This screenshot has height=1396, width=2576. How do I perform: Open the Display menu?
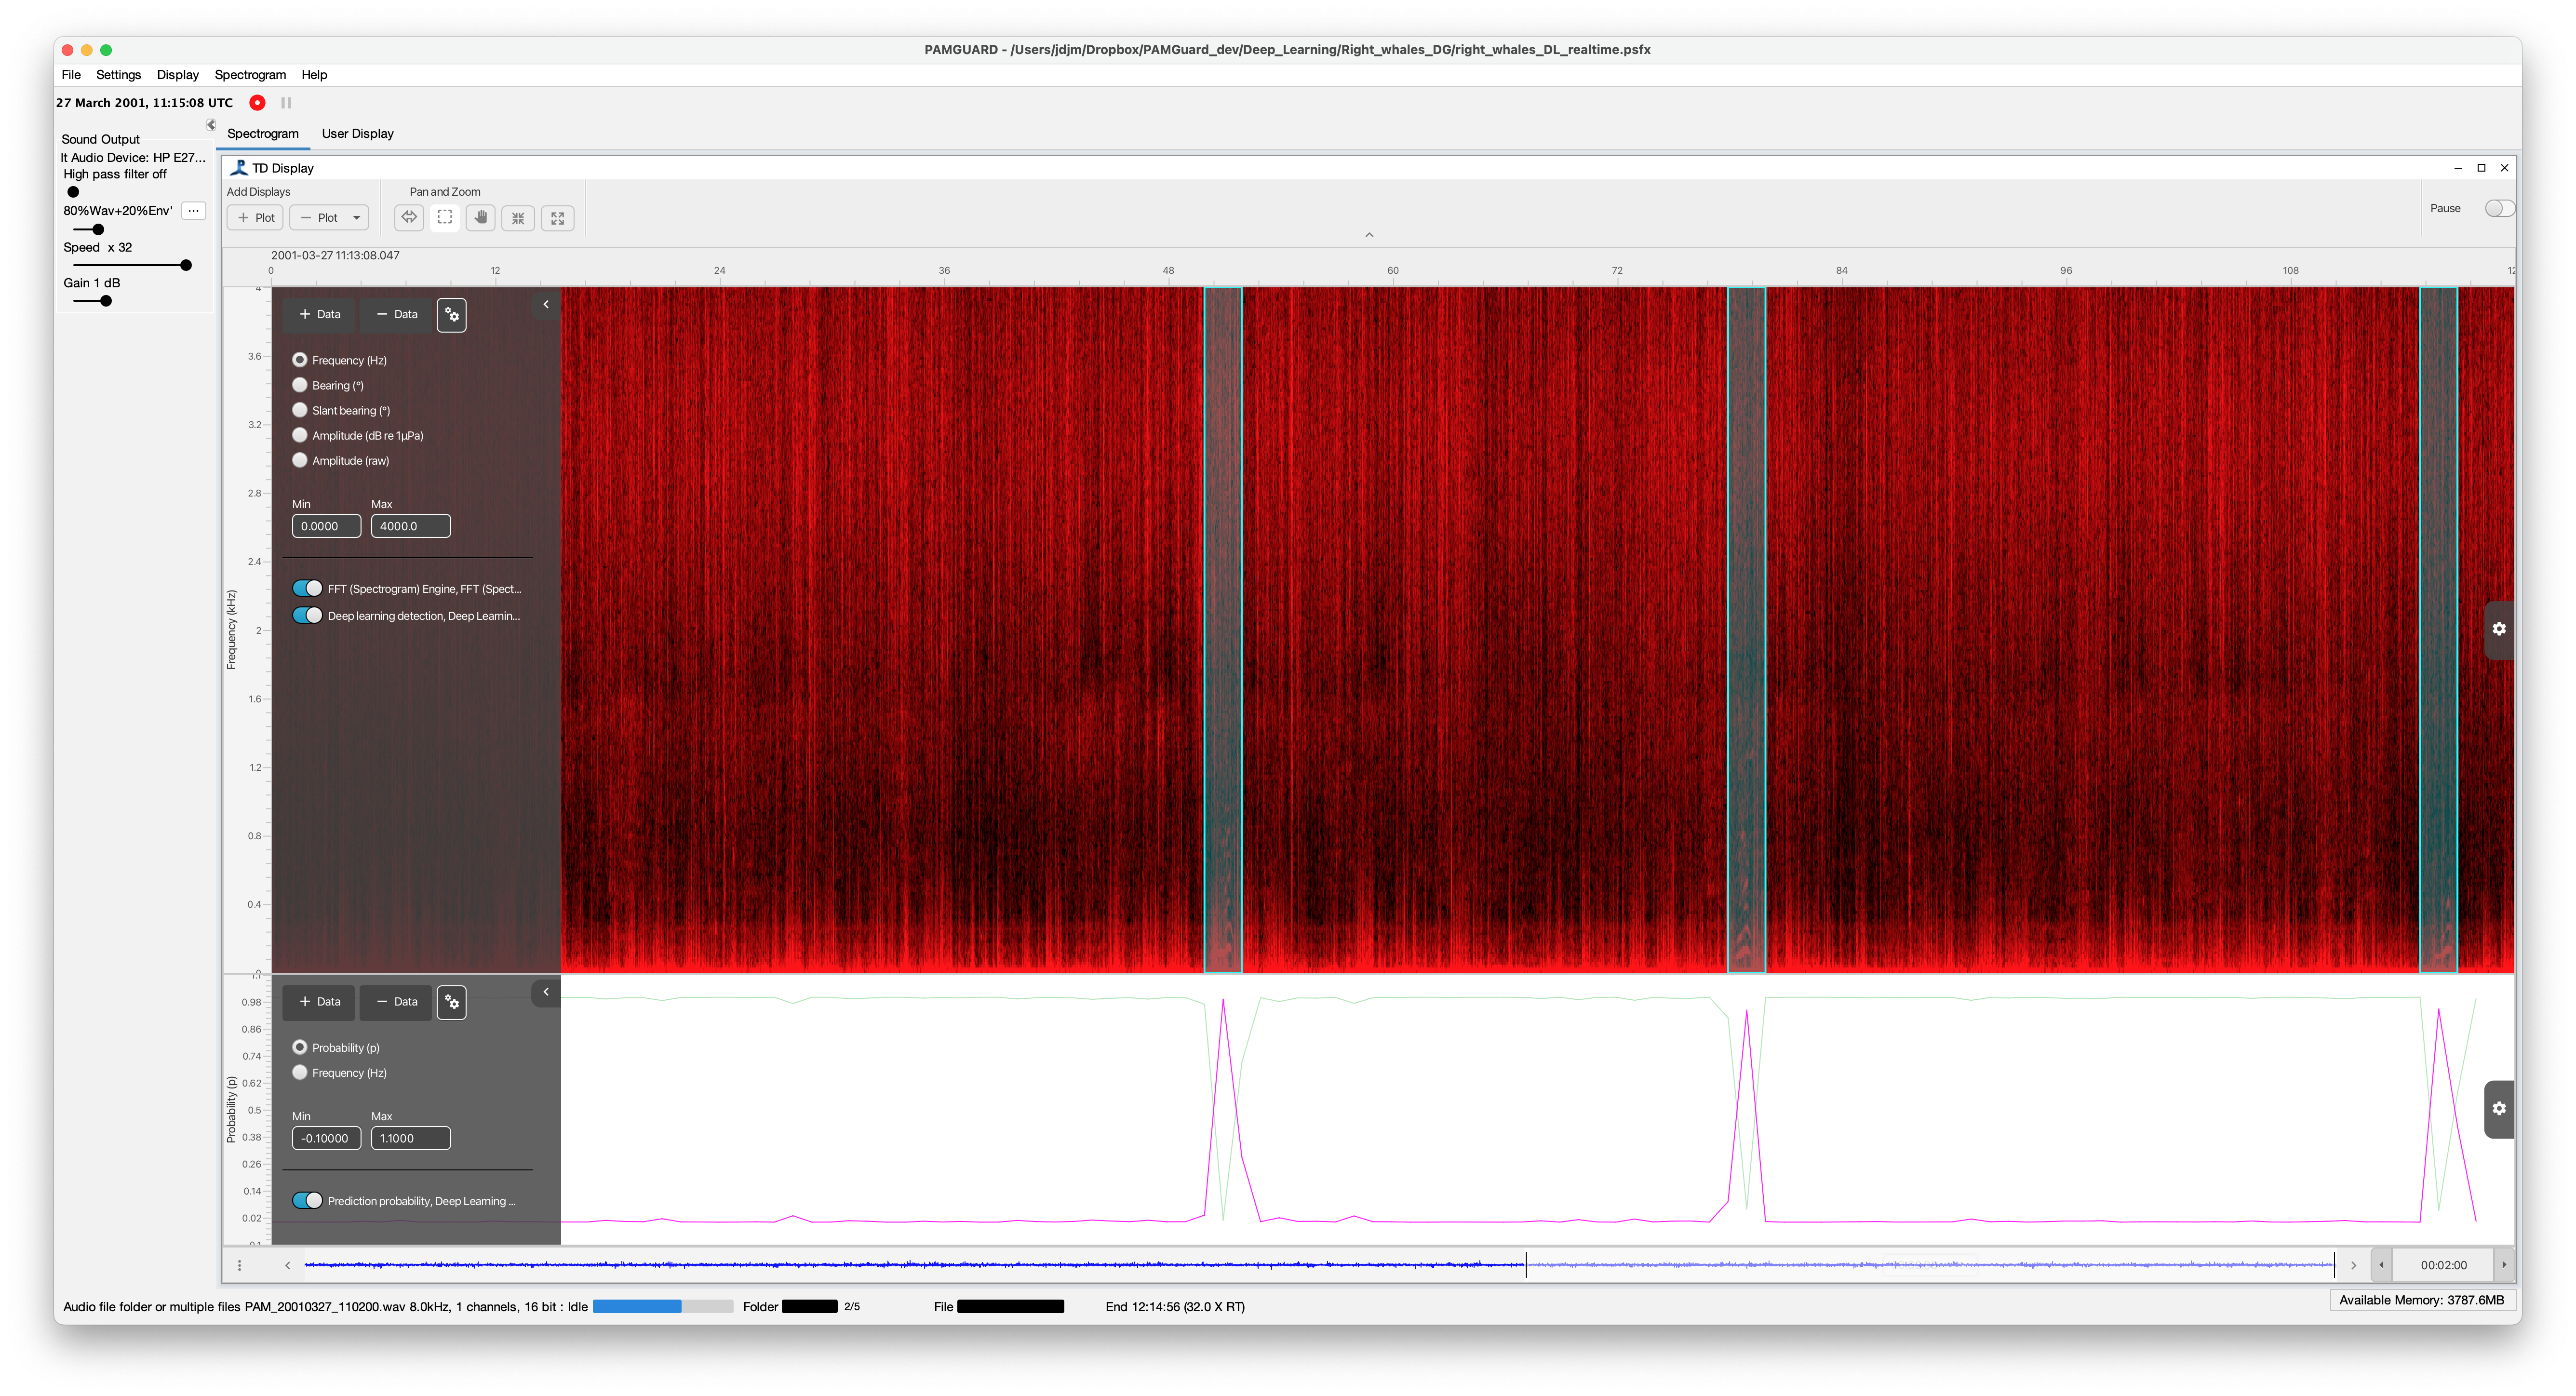point(178,75)
